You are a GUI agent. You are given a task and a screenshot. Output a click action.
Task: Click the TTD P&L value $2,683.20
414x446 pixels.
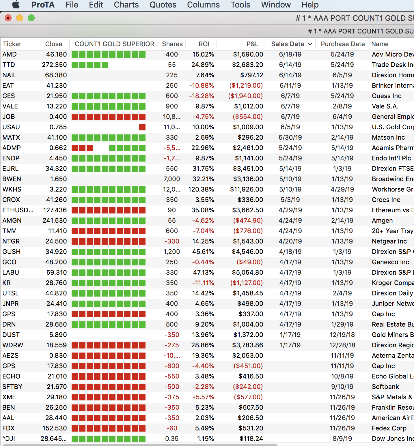(x=247, y=65)
